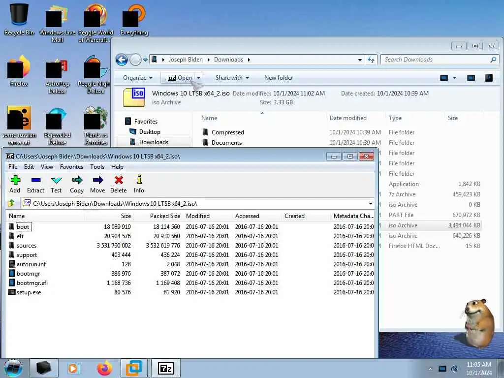Open the Edit menu in 7-Zip

(29, 167)
